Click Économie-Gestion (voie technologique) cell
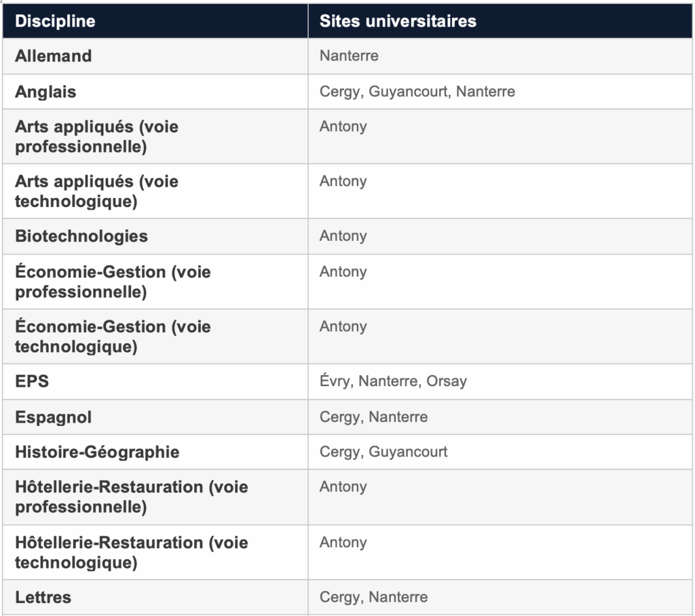 click(x=113, y=336)
